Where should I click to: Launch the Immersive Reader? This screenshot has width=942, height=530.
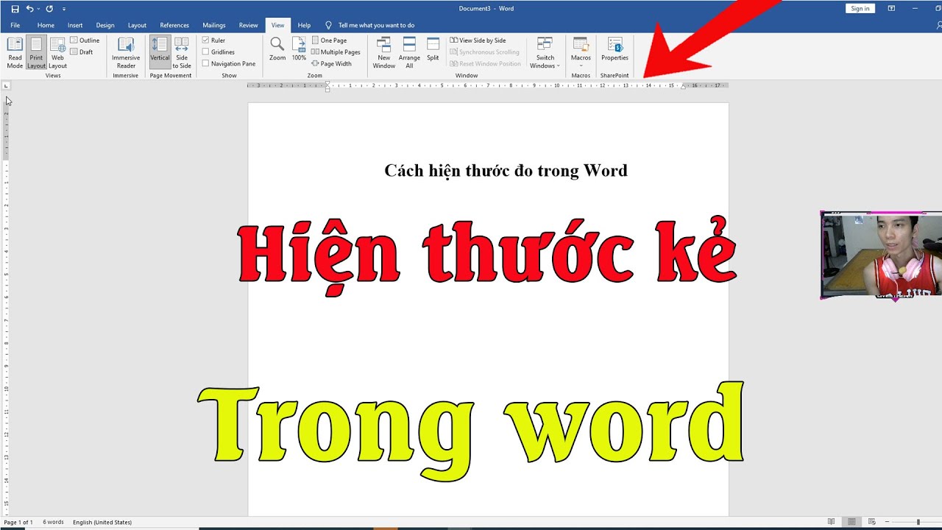point(126,53)
